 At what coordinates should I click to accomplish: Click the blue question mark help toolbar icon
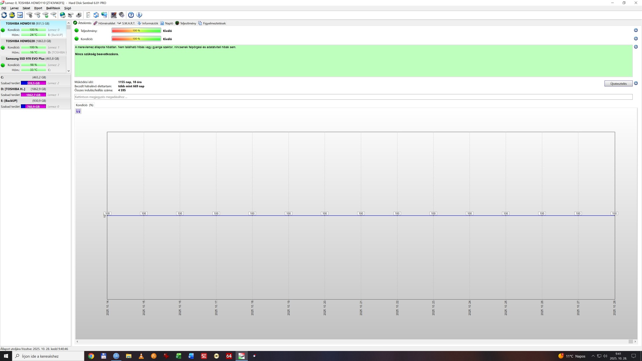pyautogui.click(x=131, y=15)
